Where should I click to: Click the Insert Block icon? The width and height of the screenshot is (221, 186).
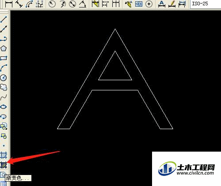click(x=4, y=126)
